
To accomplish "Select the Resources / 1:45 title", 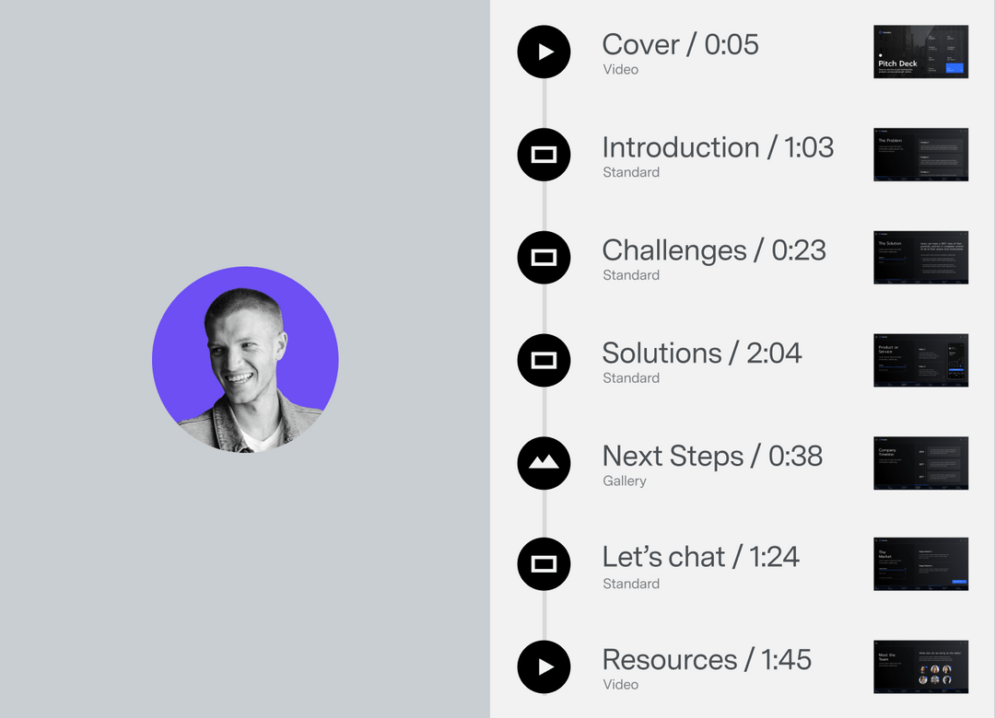I will tap(706, 660).
